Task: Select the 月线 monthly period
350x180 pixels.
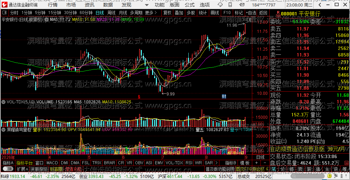Action: tap(123, 13)
